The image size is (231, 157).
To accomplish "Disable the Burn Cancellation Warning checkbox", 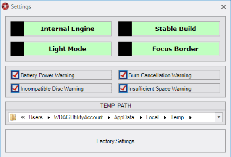I will click(x=123, y=75).
